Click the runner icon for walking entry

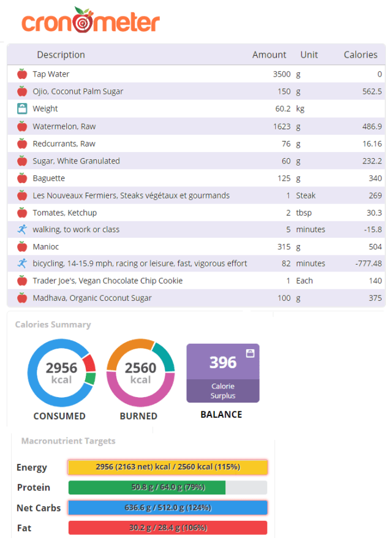pos(22,229)
